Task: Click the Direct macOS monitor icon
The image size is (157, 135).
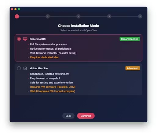Action: pyautogui.click(x=25, y=39)
